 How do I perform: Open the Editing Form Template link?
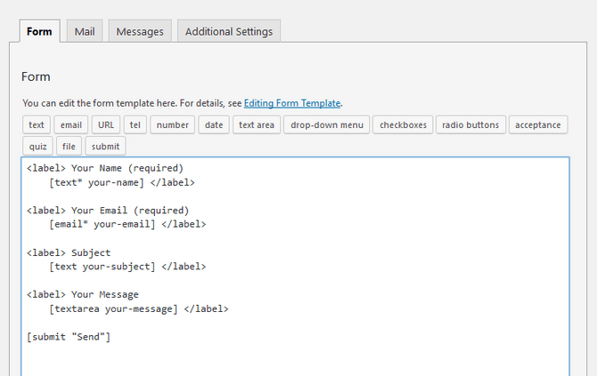(x=292, y=103)
